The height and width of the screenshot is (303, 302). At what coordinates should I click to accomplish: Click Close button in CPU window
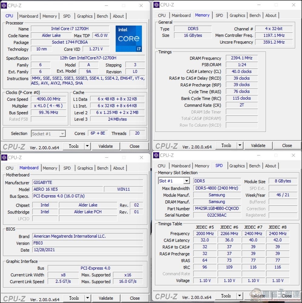tap(134, 146)
